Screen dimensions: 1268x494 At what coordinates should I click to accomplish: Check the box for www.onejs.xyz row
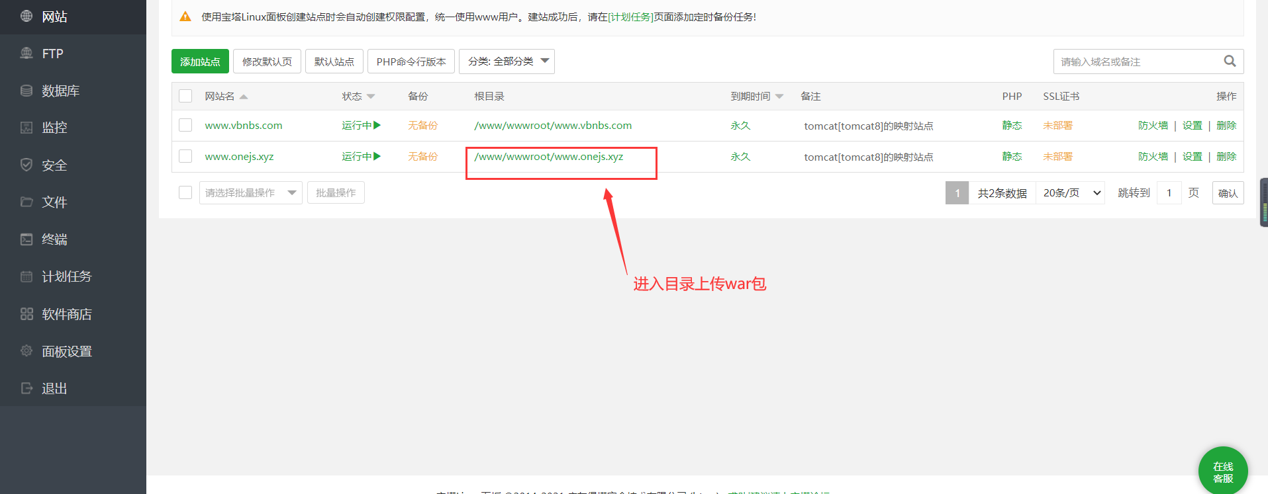pyautogui.click(x=185, y=156)
